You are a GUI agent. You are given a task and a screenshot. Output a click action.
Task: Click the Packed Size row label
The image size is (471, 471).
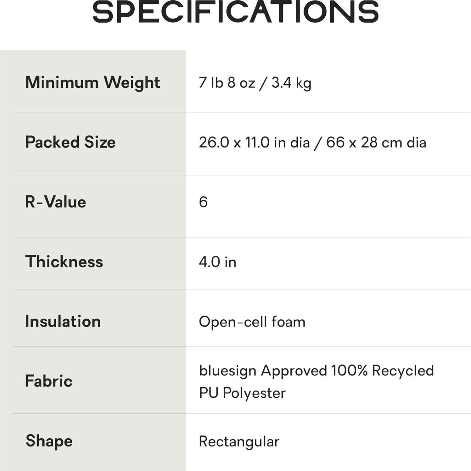[x=70, y=142]
